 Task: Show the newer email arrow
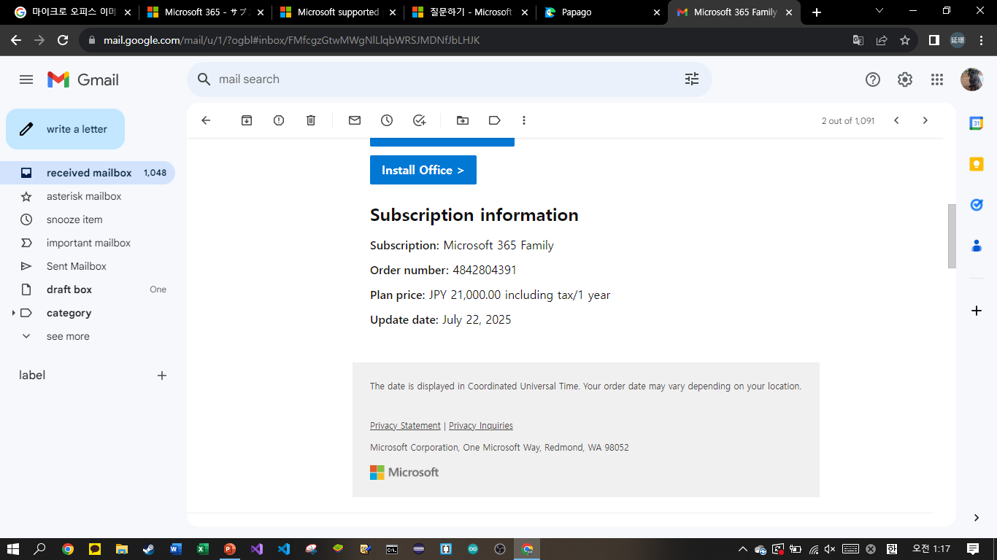[896, 120]
